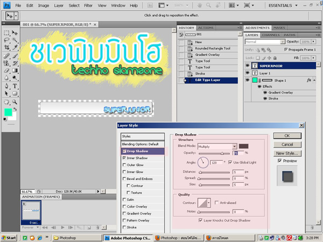Select the Path Selection tool

(6, 94)
